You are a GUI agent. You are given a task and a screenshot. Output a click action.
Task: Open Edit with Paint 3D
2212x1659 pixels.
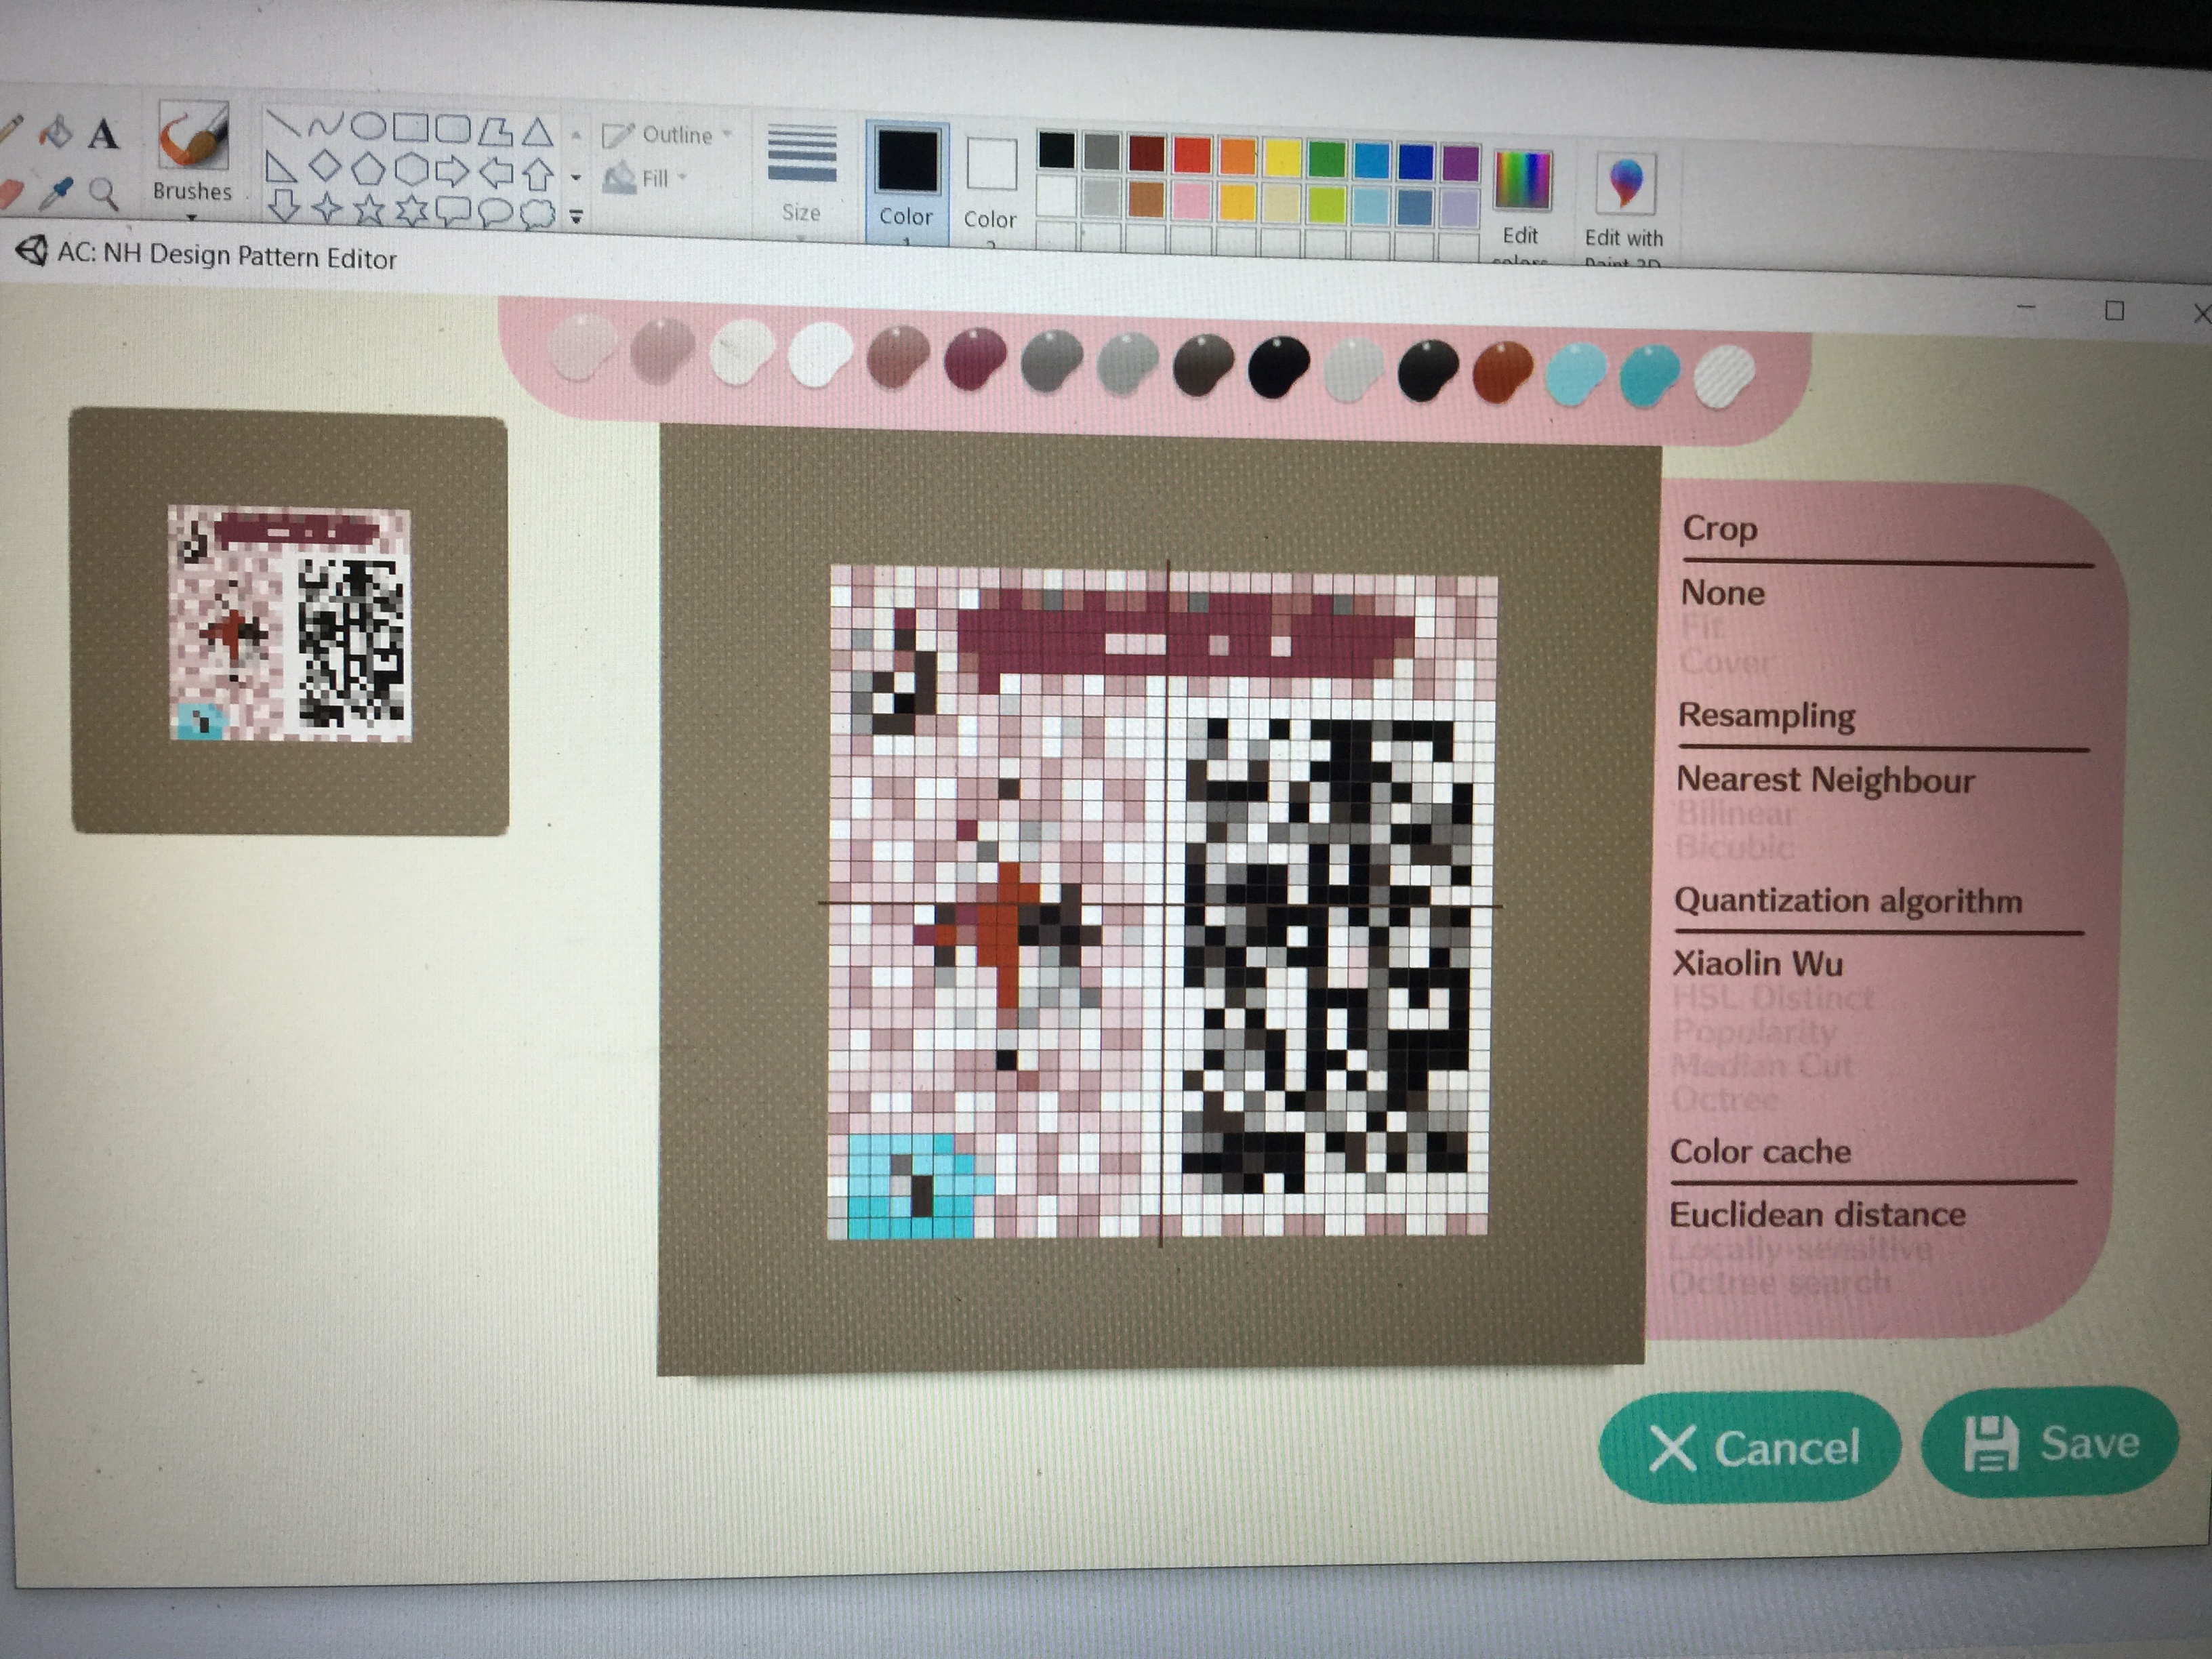(x=1624, y=208)
